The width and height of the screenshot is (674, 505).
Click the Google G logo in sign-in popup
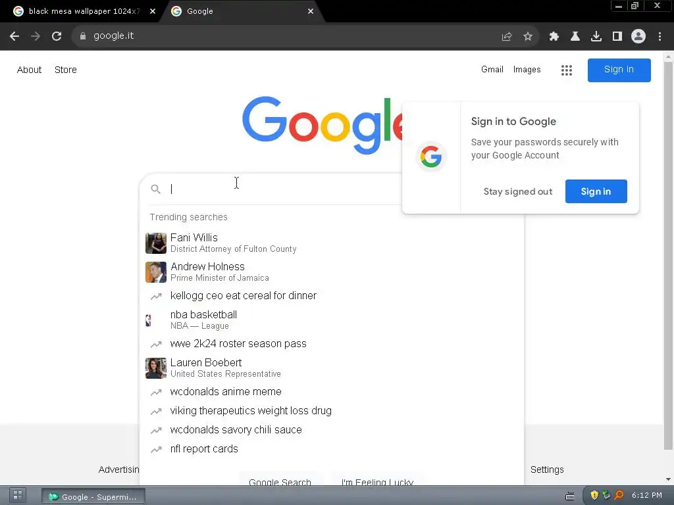coord(431,156)
